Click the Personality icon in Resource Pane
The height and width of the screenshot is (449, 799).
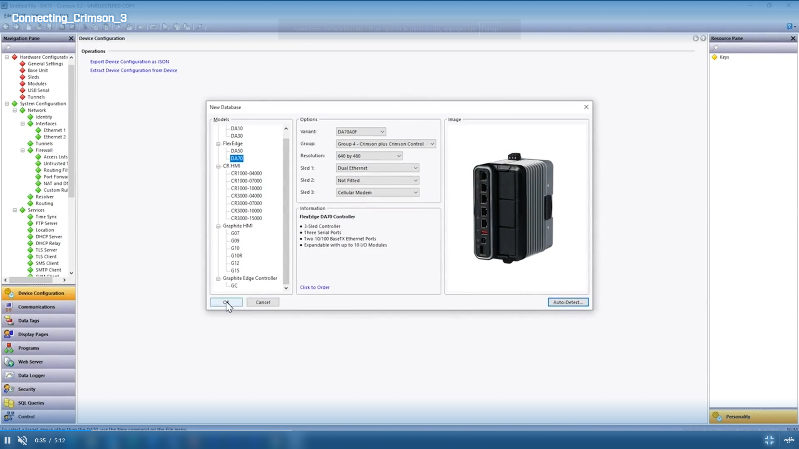717,416
